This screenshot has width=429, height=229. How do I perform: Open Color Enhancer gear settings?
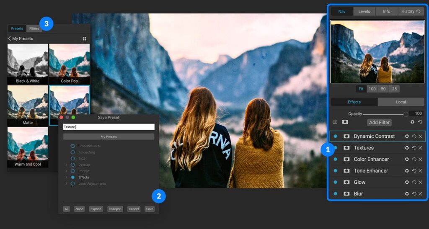click(x=407, y=160)
